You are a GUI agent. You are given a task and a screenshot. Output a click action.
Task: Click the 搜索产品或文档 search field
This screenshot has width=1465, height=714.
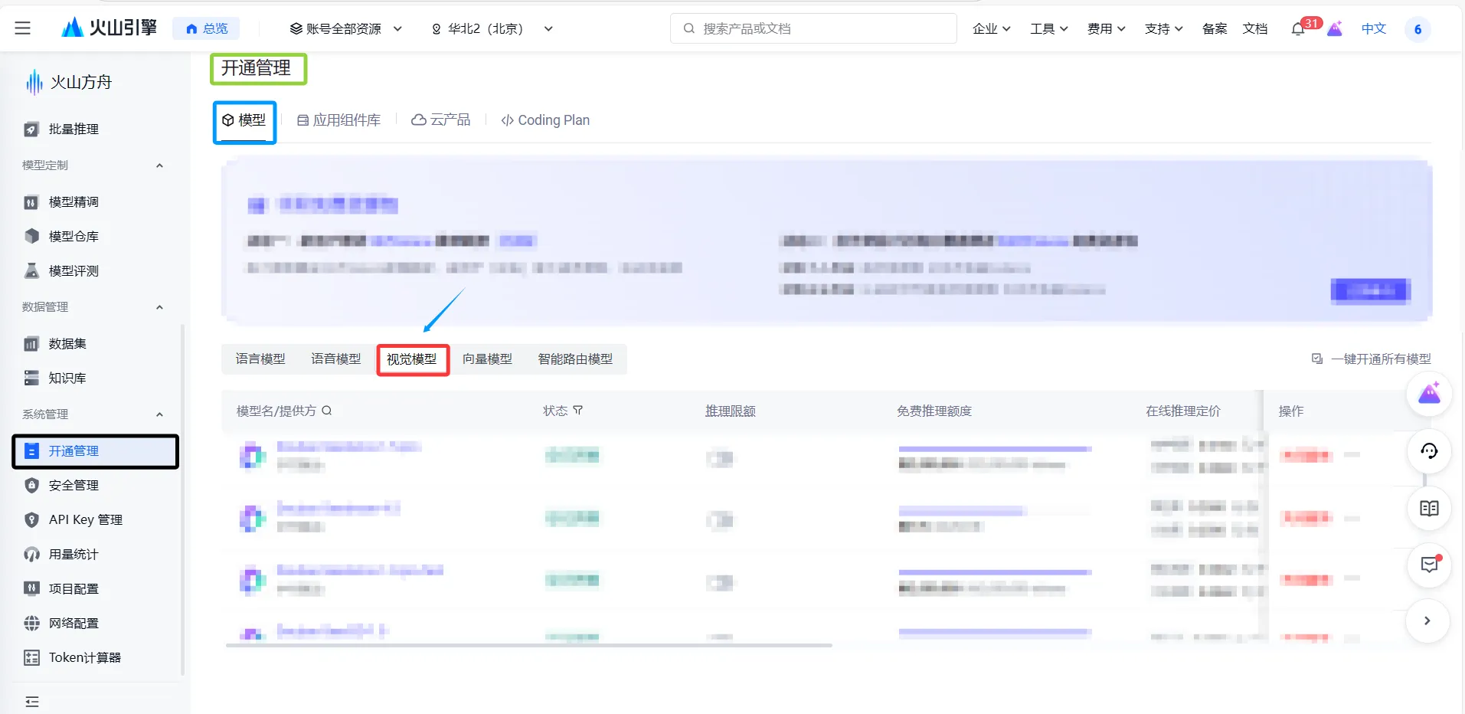coord(813,28)
